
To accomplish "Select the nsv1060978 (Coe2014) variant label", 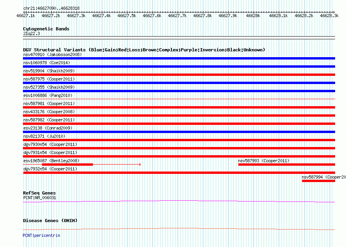I will [x=47, y=63].
